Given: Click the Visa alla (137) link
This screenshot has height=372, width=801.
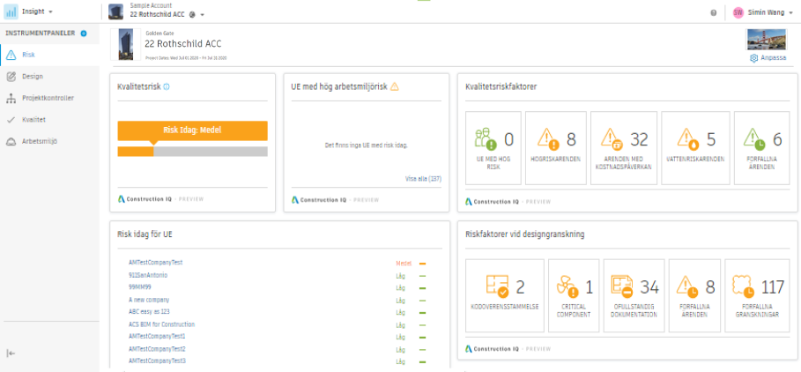Looking at the screenshot, I should coord(423,178).
